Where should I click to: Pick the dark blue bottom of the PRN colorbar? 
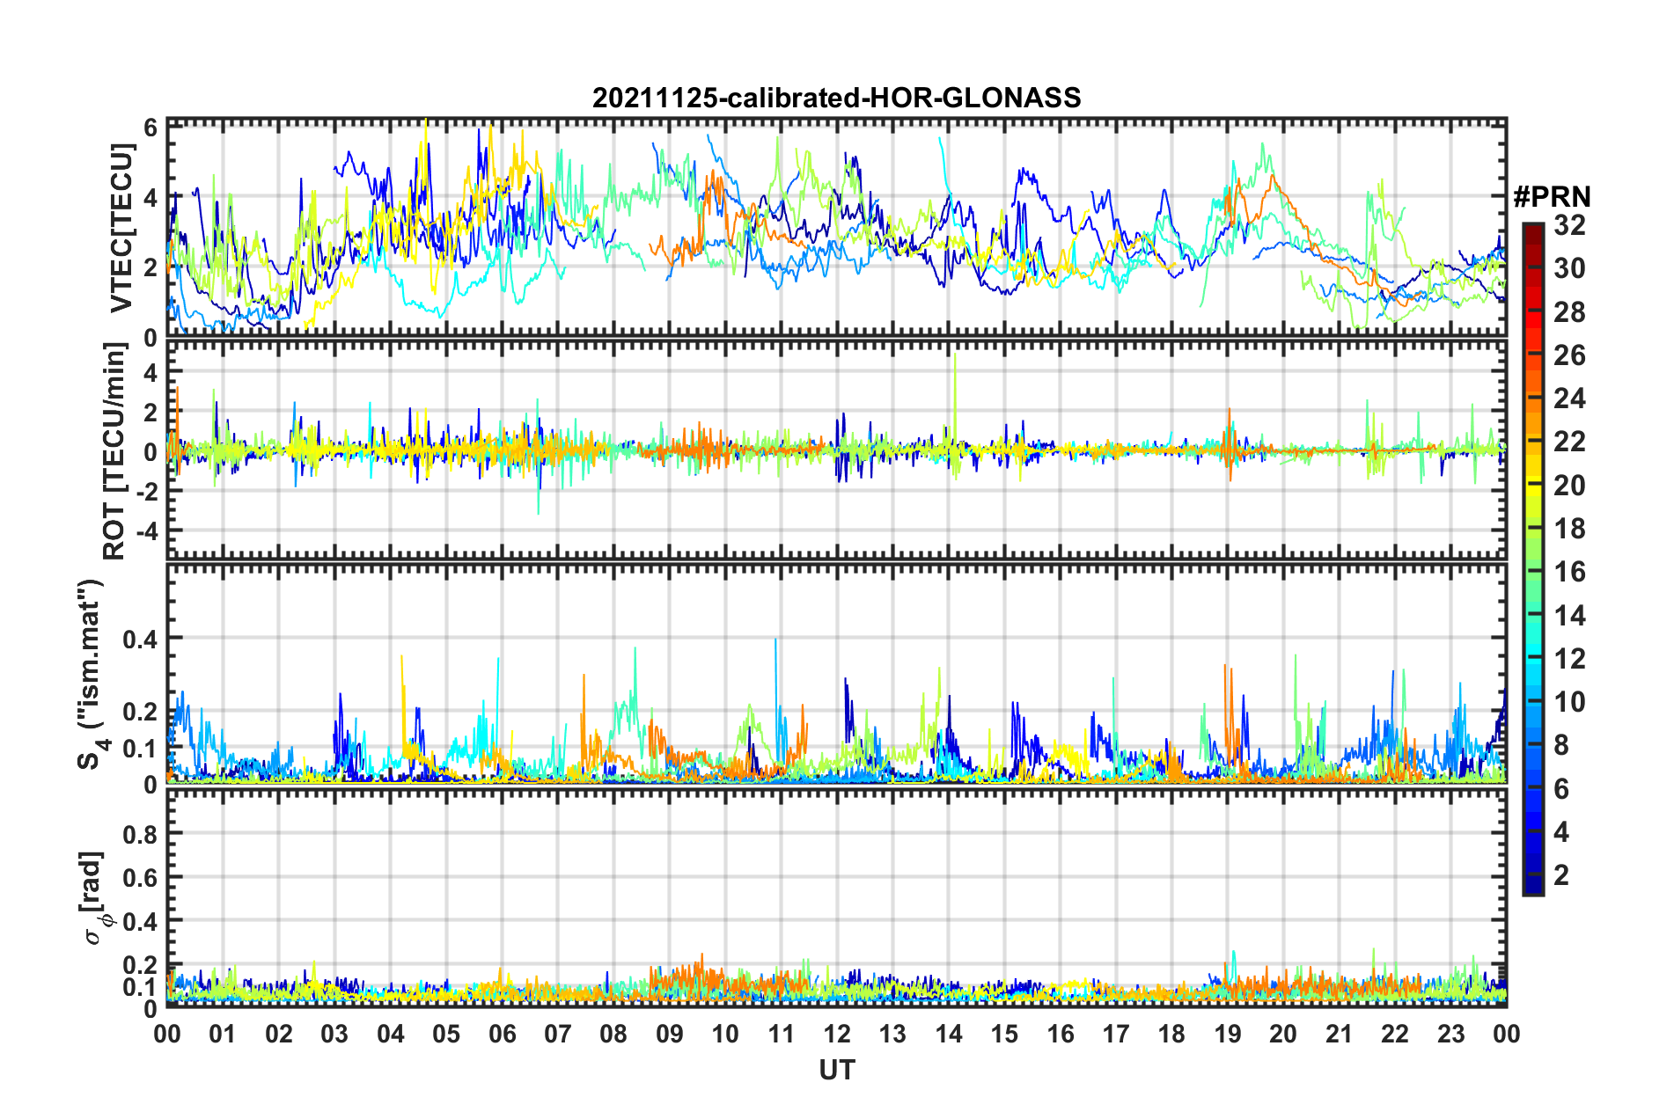(1532, 884)
